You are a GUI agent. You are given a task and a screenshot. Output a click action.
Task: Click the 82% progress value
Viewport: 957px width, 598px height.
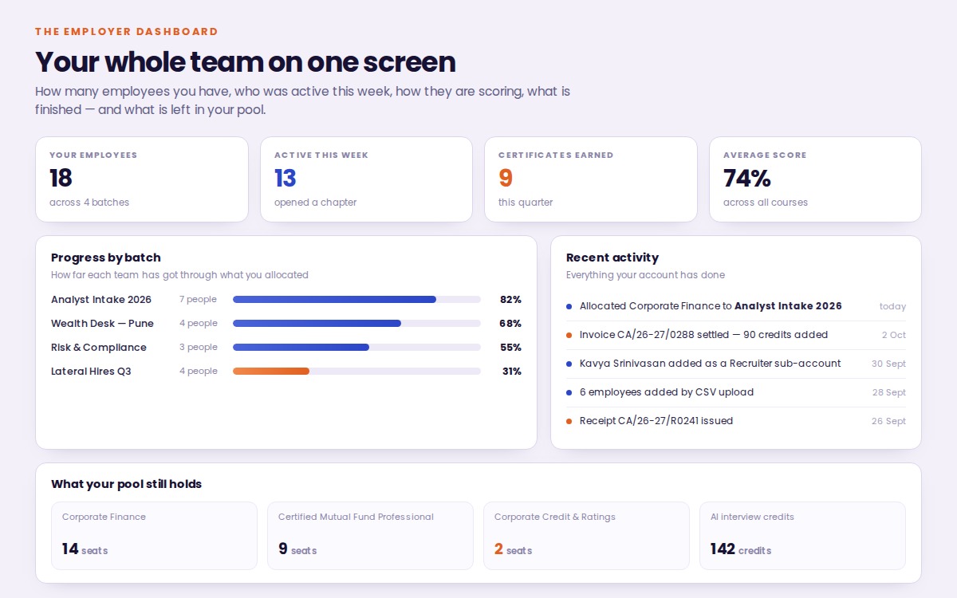click(510, 300)
